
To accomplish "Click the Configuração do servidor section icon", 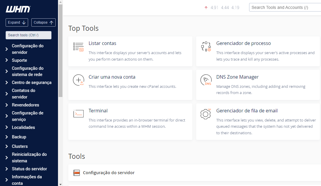I will 77,173.
